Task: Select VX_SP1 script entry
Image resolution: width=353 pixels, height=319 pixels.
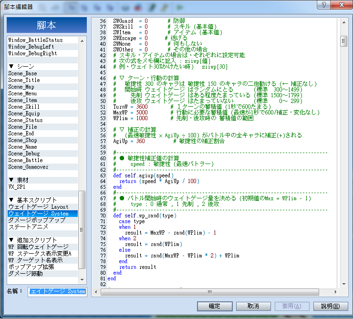Action: point(42,187)
